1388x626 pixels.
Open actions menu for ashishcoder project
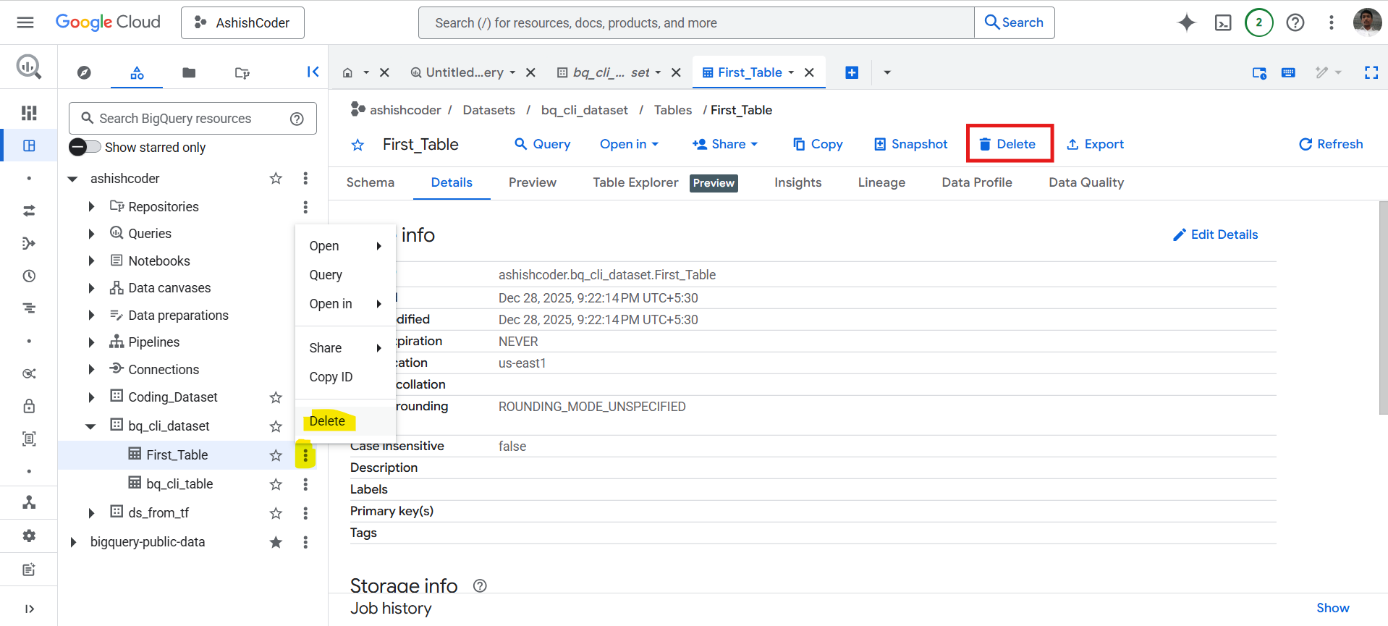pos(305,178)
